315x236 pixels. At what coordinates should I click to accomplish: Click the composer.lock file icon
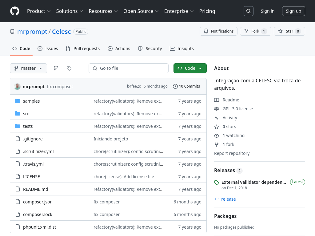coord(18,214)
